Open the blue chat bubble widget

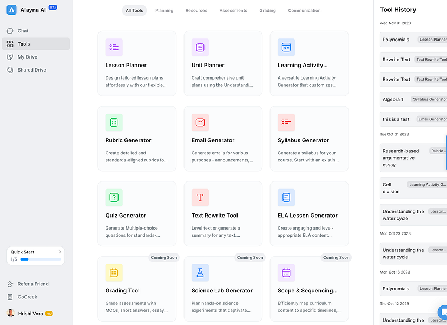tap(443, 312)
